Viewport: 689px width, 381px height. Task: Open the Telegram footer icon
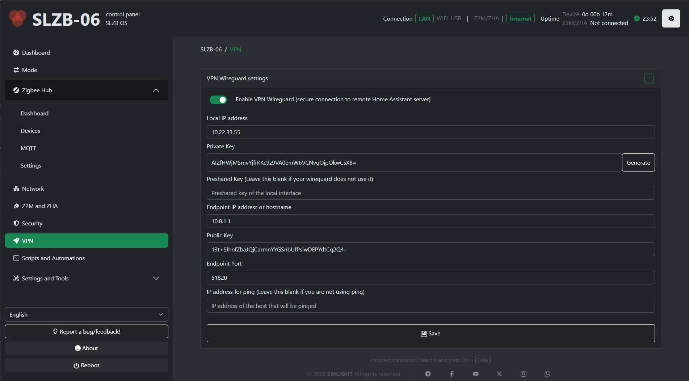pyautogui.click(x=428, y=374)
